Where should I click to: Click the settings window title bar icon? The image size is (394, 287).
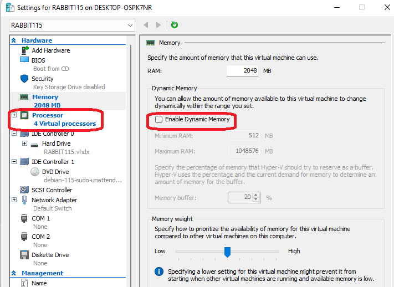[10, 8]
